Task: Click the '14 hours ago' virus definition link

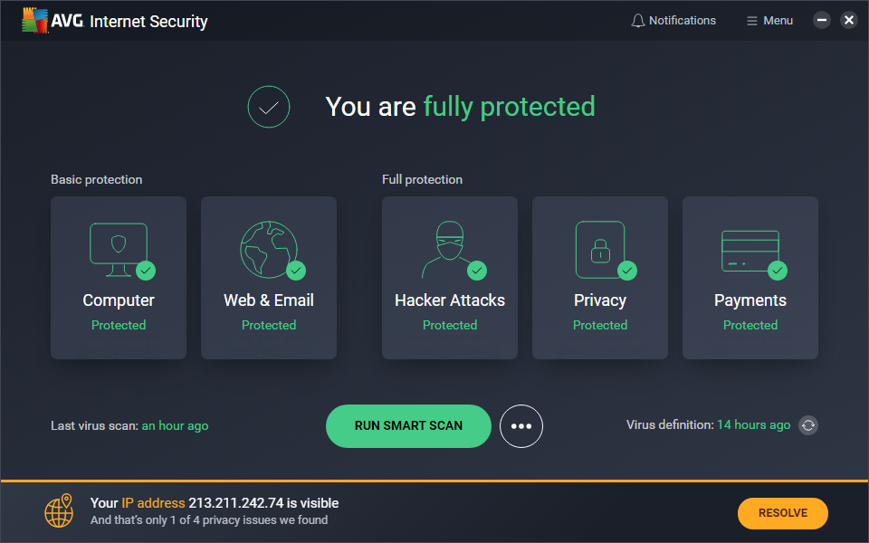Action: (x=753, y=424)
